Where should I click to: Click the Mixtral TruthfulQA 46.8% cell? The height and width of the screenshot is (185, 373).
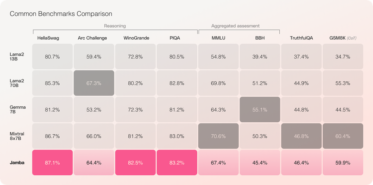click(x=301, y=136)
